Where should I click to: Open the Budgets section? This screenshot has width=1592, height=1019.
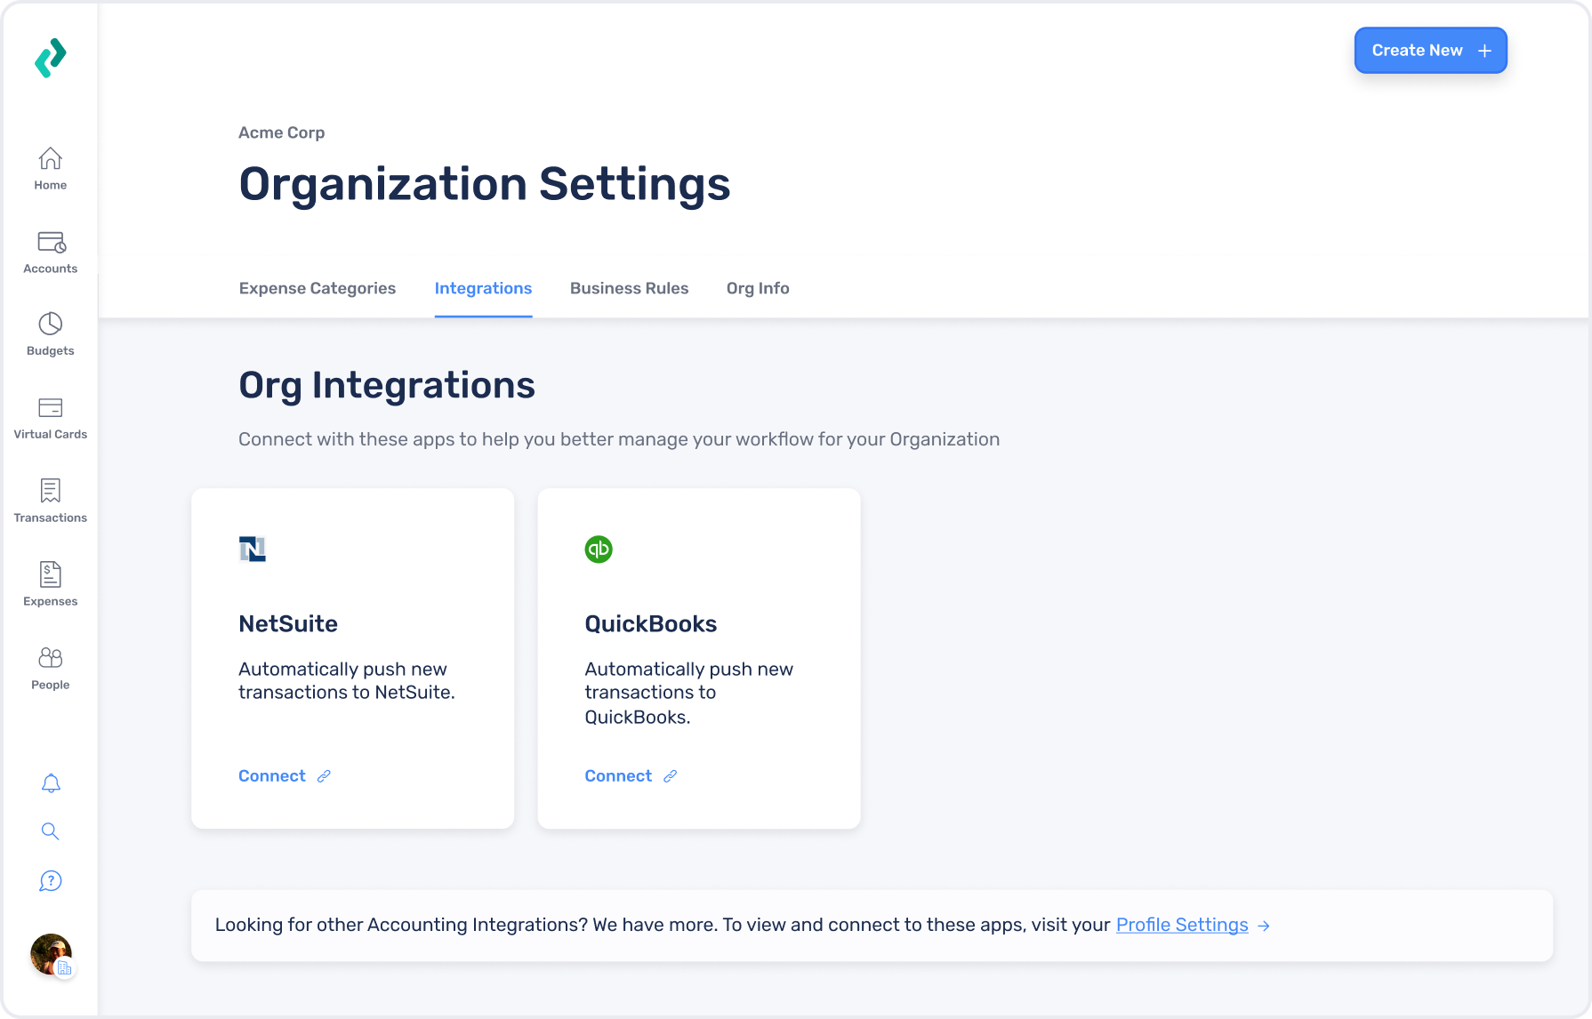(50, 333)
